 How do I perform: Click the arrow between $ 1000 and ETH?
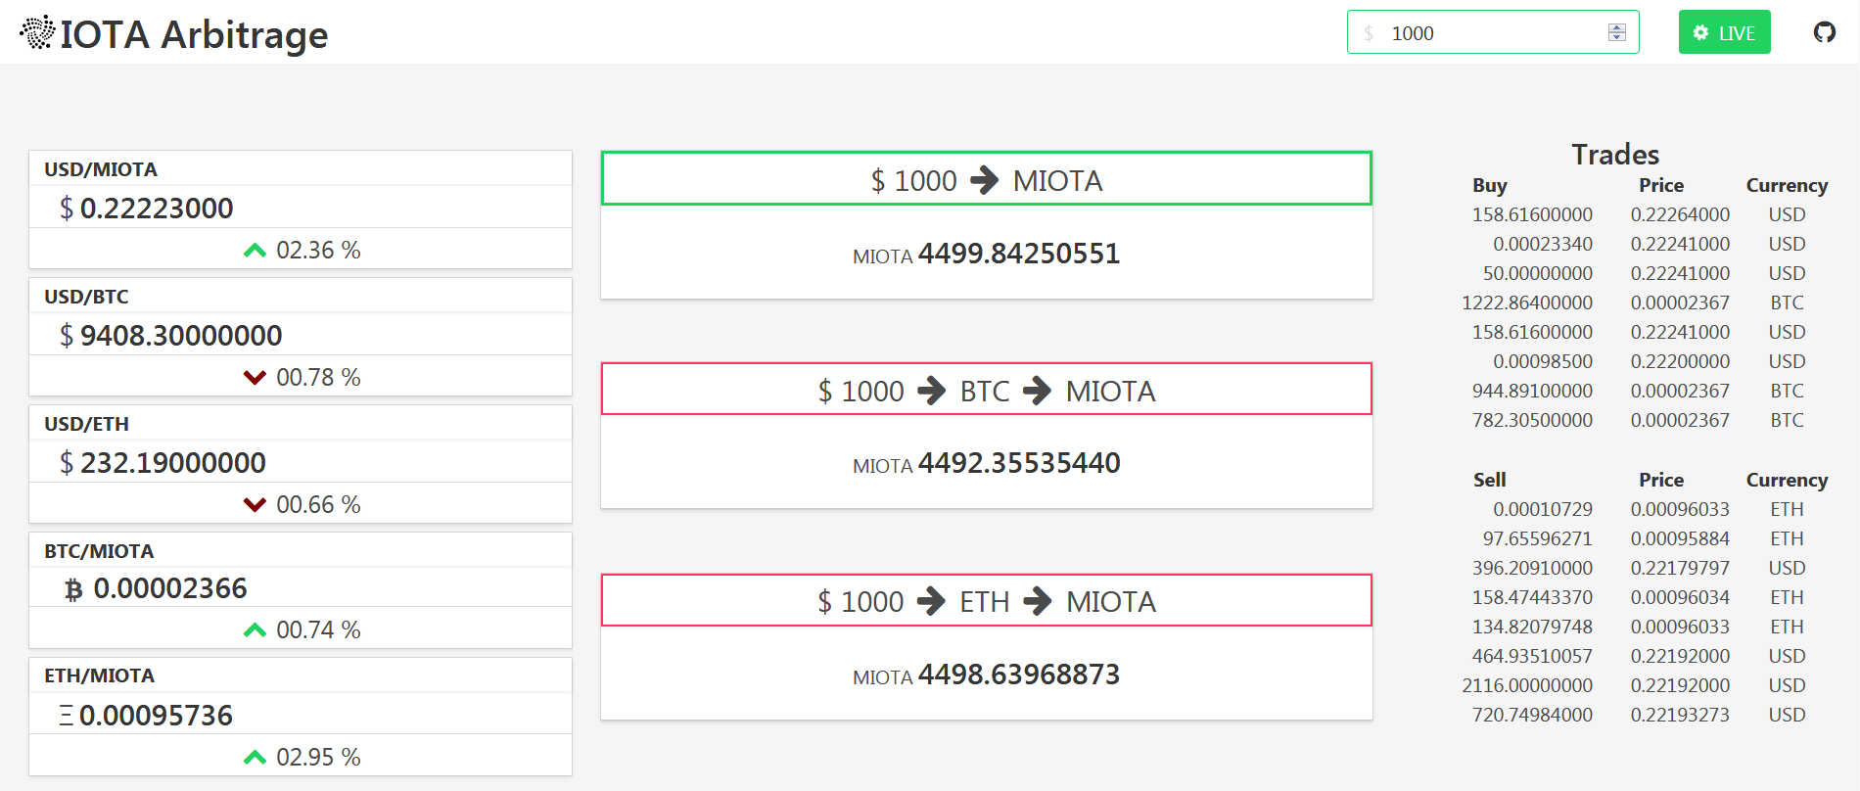[932, 601]
